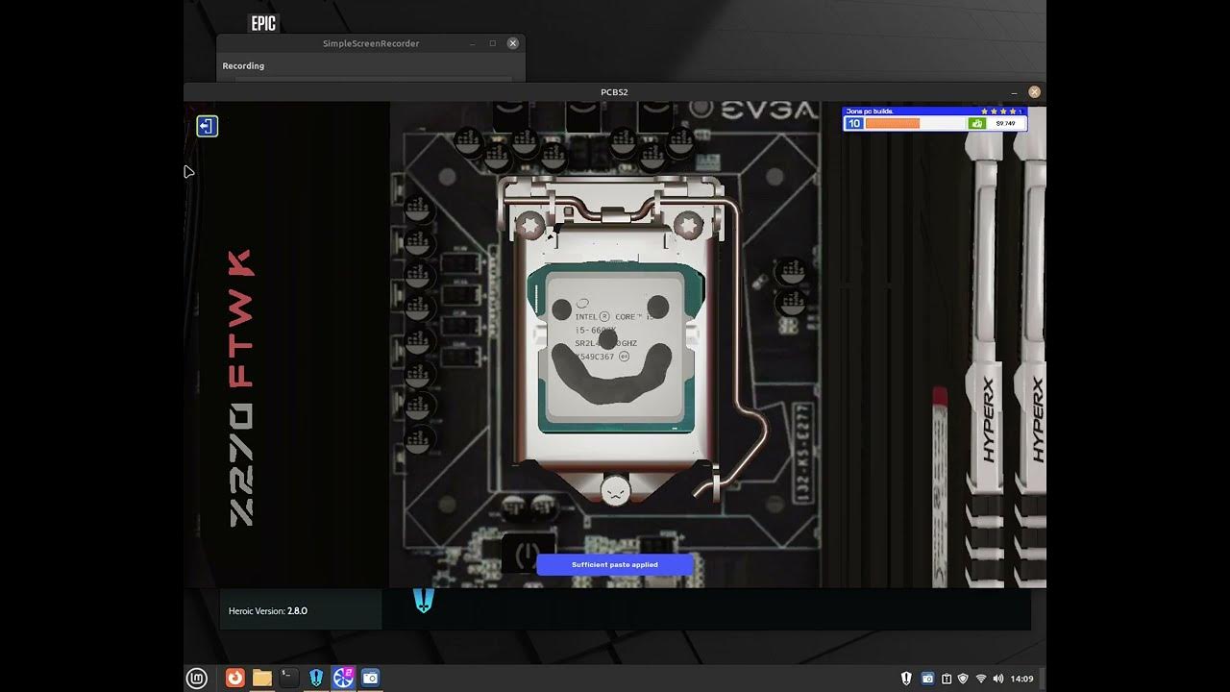
Task: Click the Recording label in SimpleScreenRecorder
Action: (x=243, y=65)
